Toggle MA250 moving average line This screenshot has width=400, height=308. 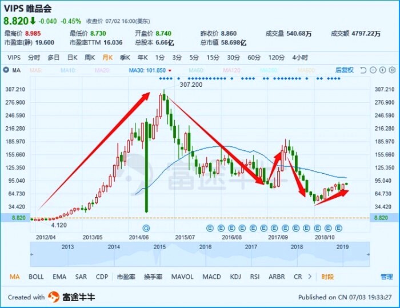coord(269,70)
